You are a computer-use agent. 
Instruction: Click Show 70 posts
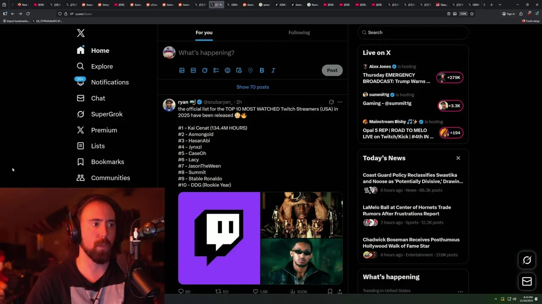coord(253,87)
